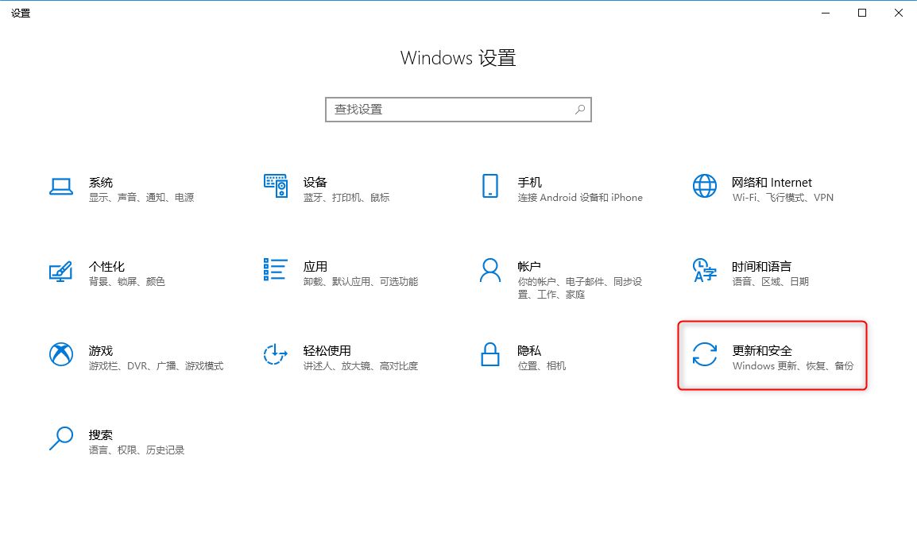Click description 讲述人、放大镜、高对比度
This screenshot has width=917, height=556.
tap(361, 366)
